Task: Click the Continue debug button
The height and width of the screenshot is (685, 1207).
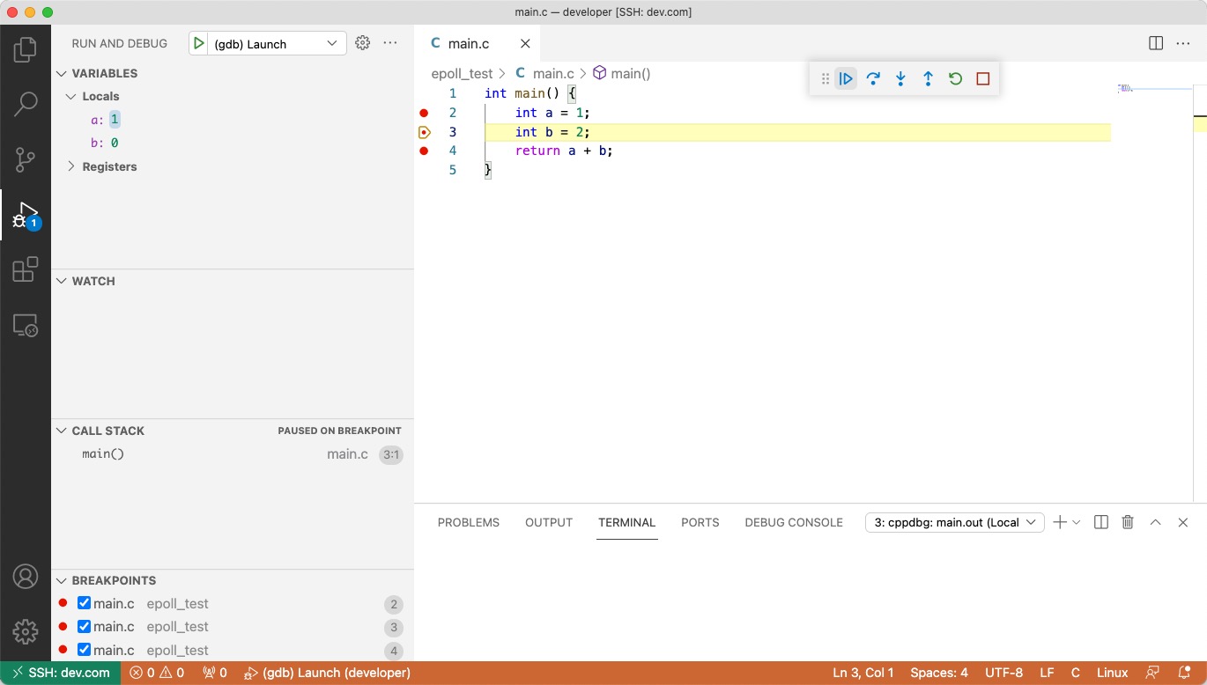Action: 846,79
